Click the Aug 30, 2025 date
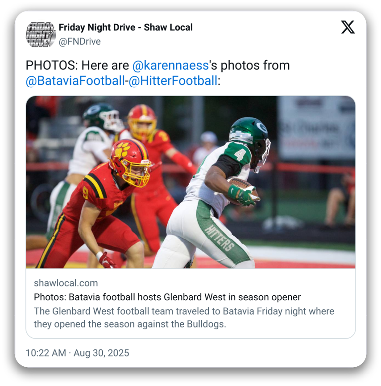Viewport: 381px width, 386px height. tap(101, 353)
